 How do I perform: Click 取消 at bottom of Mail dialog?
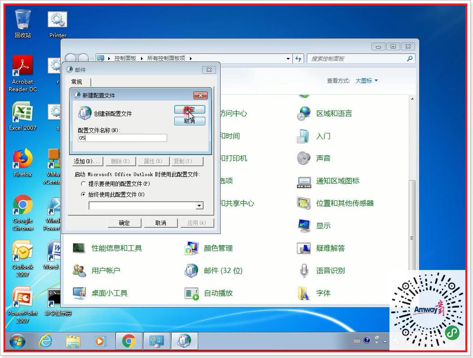pyautogui.click(x=160, y=223)
